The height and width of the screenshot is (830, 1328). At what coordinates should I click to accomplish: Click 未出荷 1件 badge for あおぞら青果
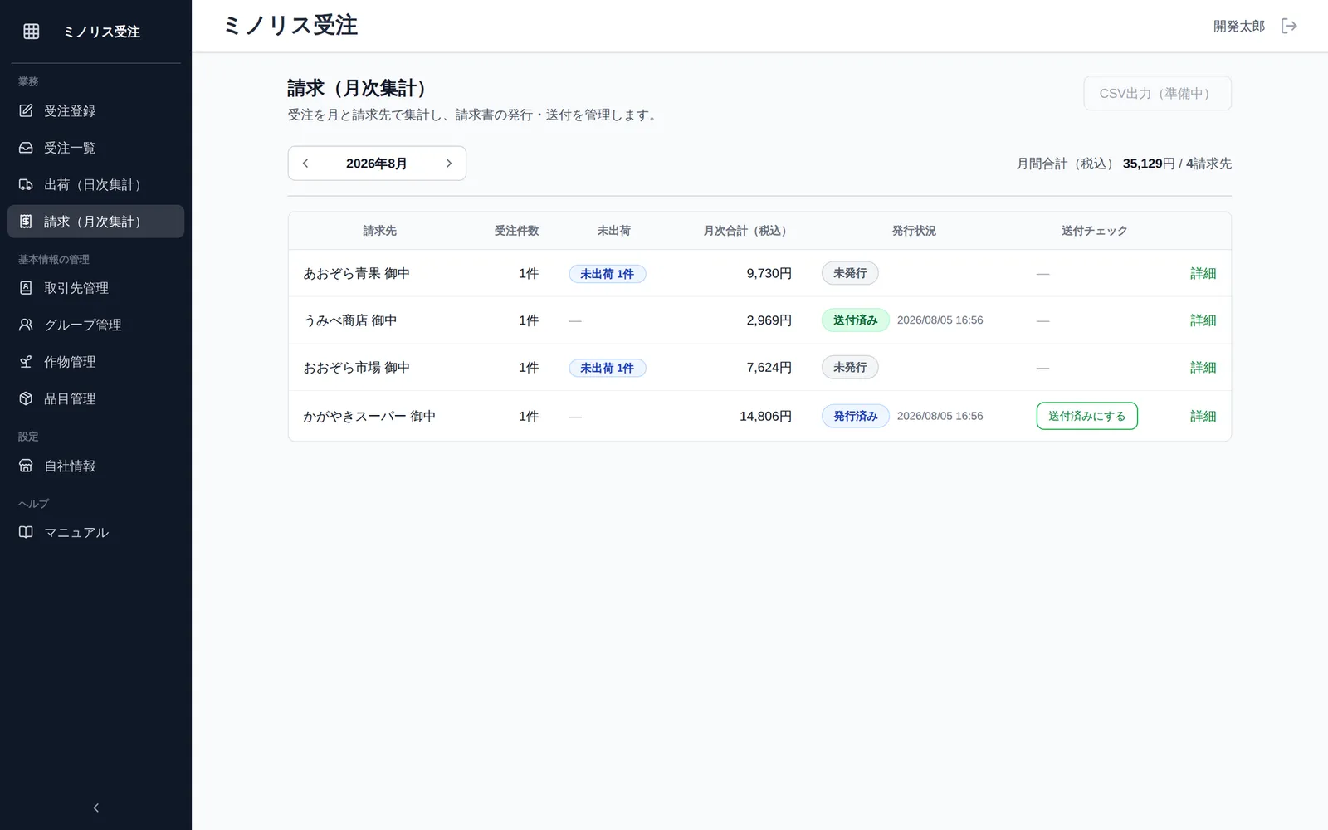pyautogui.click(x=607, y=274)
